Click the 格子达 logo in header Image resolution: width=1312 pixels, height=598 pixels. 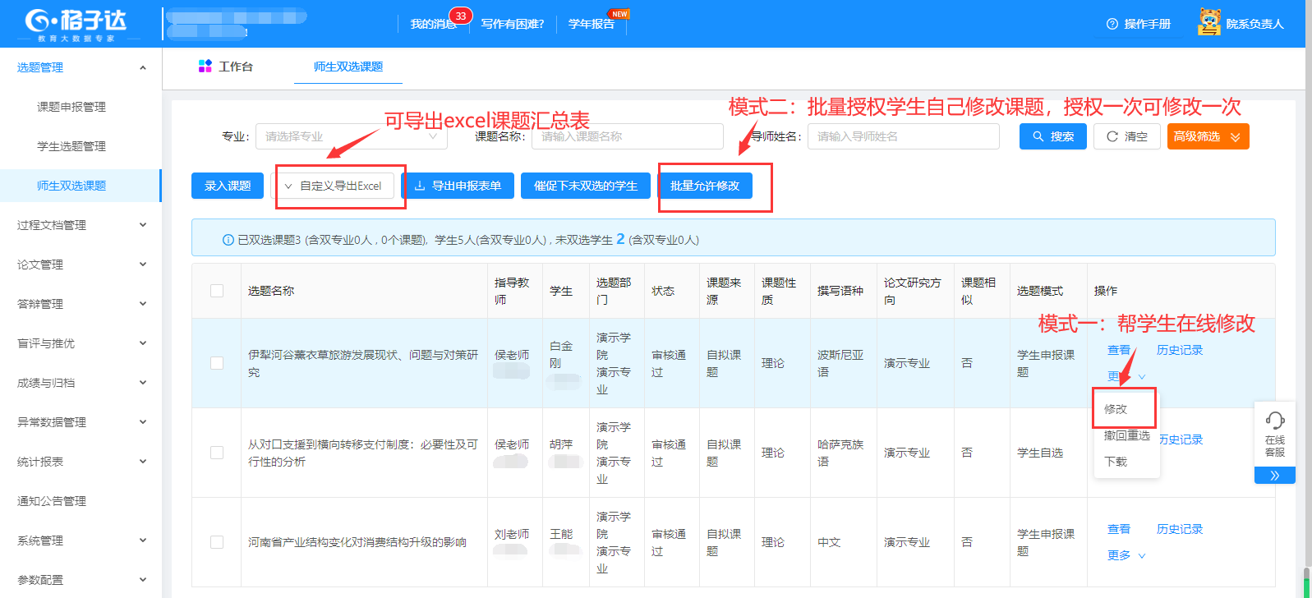pos(76,23)
